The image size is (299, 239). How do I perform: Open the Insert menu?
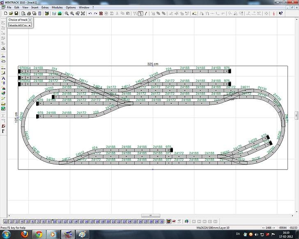tap(35, 7)
